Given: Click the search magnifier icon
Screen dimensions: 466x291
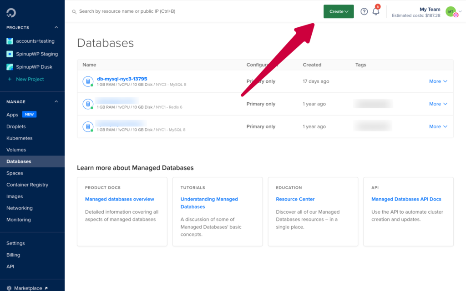Looking at the screenshot, I should click(74, 11).
